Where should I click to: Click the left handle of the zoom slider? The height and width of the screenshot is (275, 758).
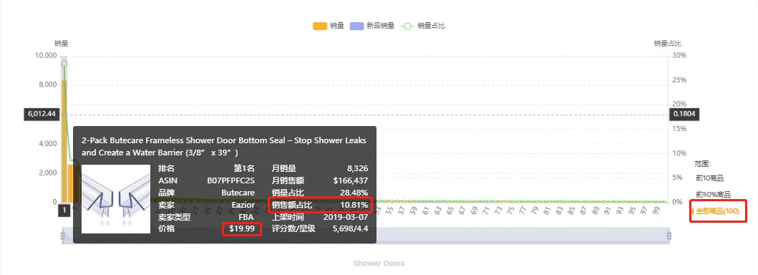pos(62,236)
